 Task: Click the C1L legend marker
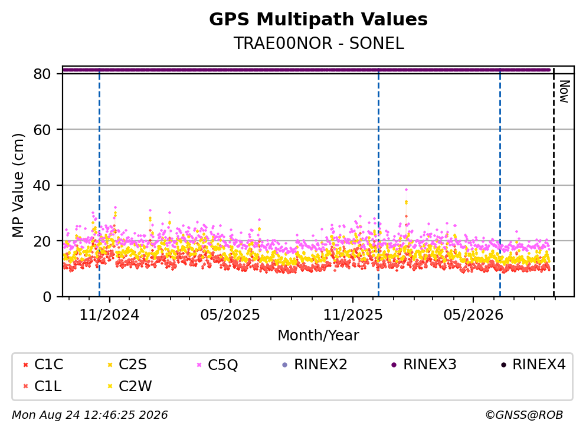pos(25,386)
